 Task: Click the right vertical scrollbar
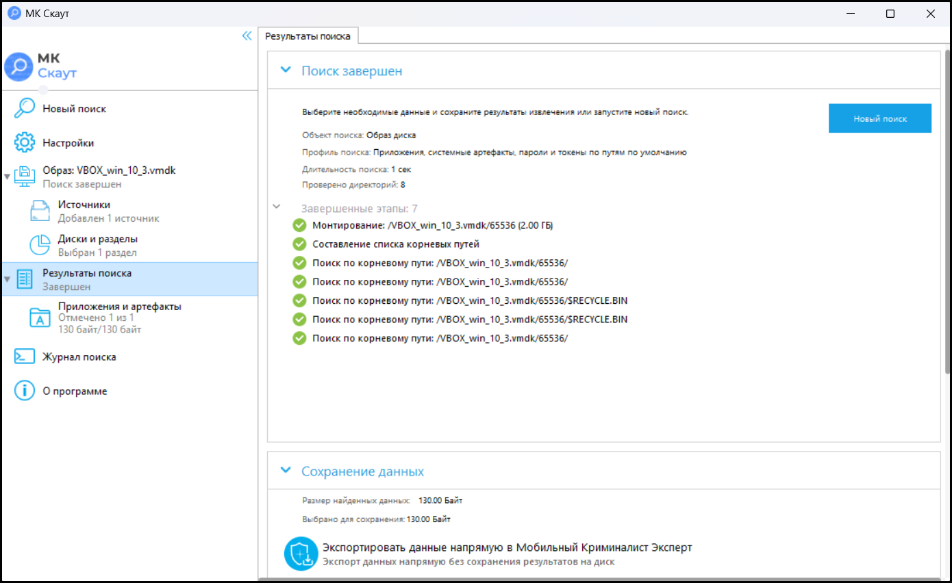pos(947,212)
